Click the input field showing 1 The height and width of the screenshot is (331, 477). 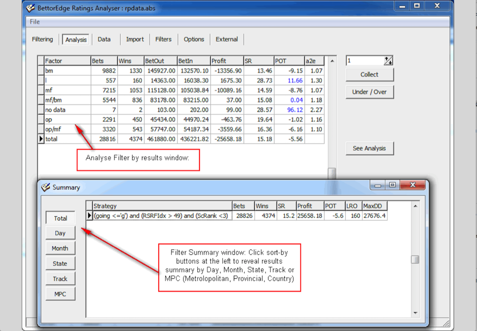pos(364,61)
